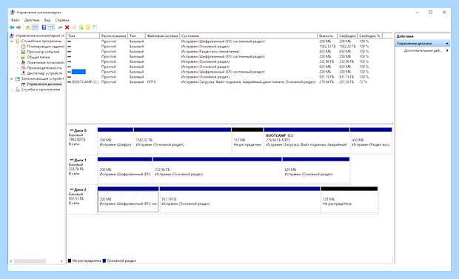Click the window title bar computer icon
459x279 pixels.
tap(13, 13)
